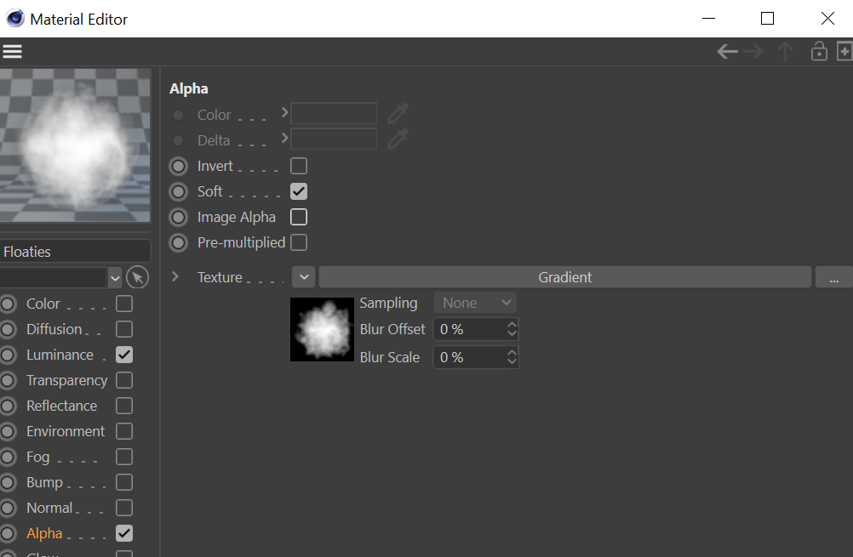Enable the Environment channel checkbox

(124, 431)
